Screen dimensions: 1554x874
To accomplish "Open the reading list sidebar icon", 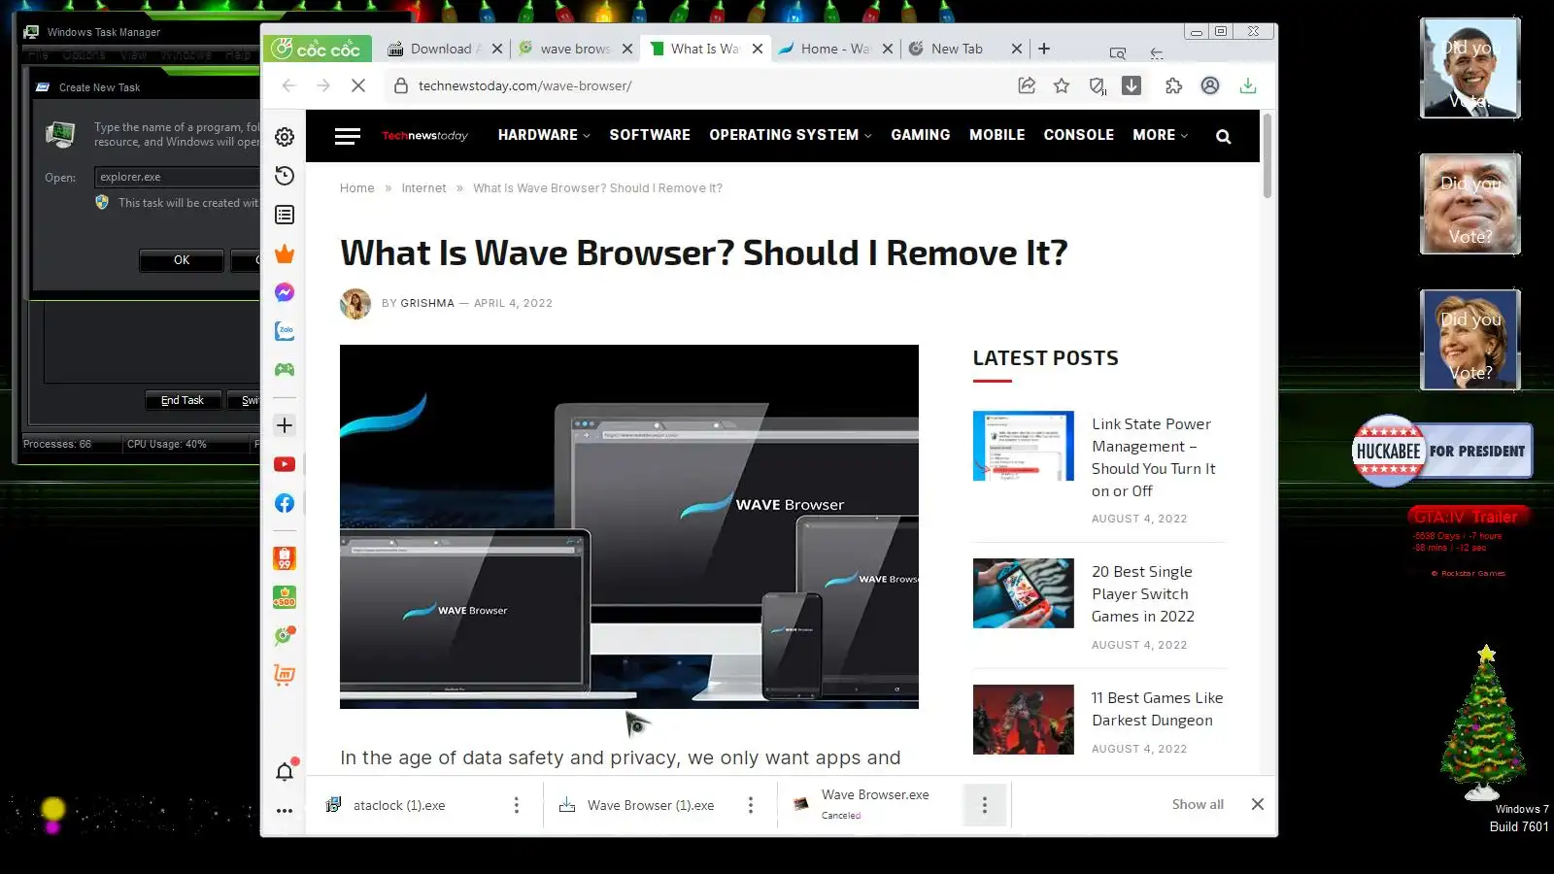I will (285, 215).
